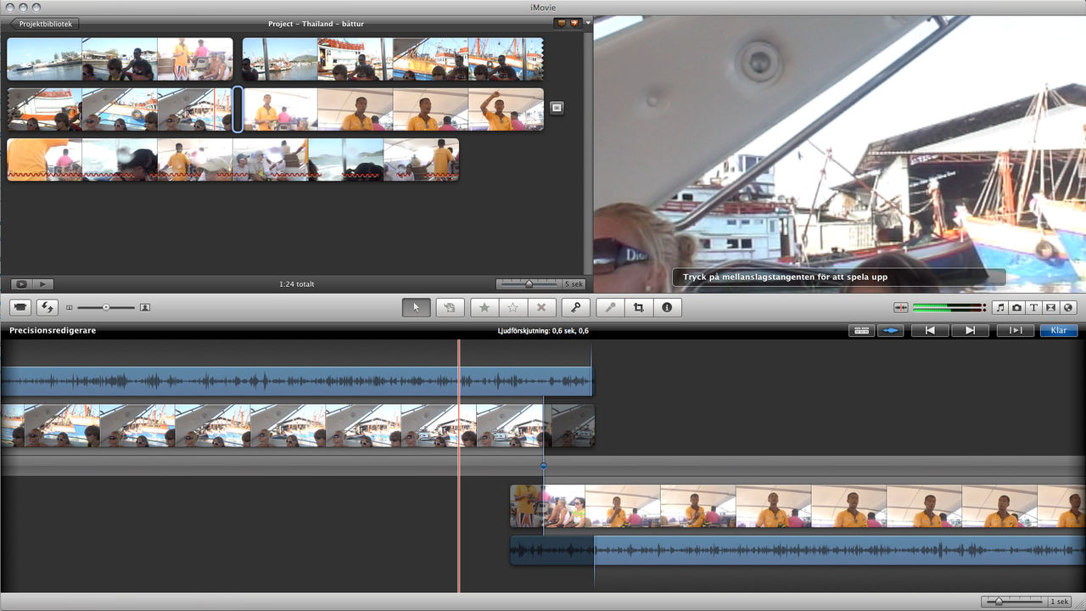Open the music and sound effects browser

pos(999,307)
